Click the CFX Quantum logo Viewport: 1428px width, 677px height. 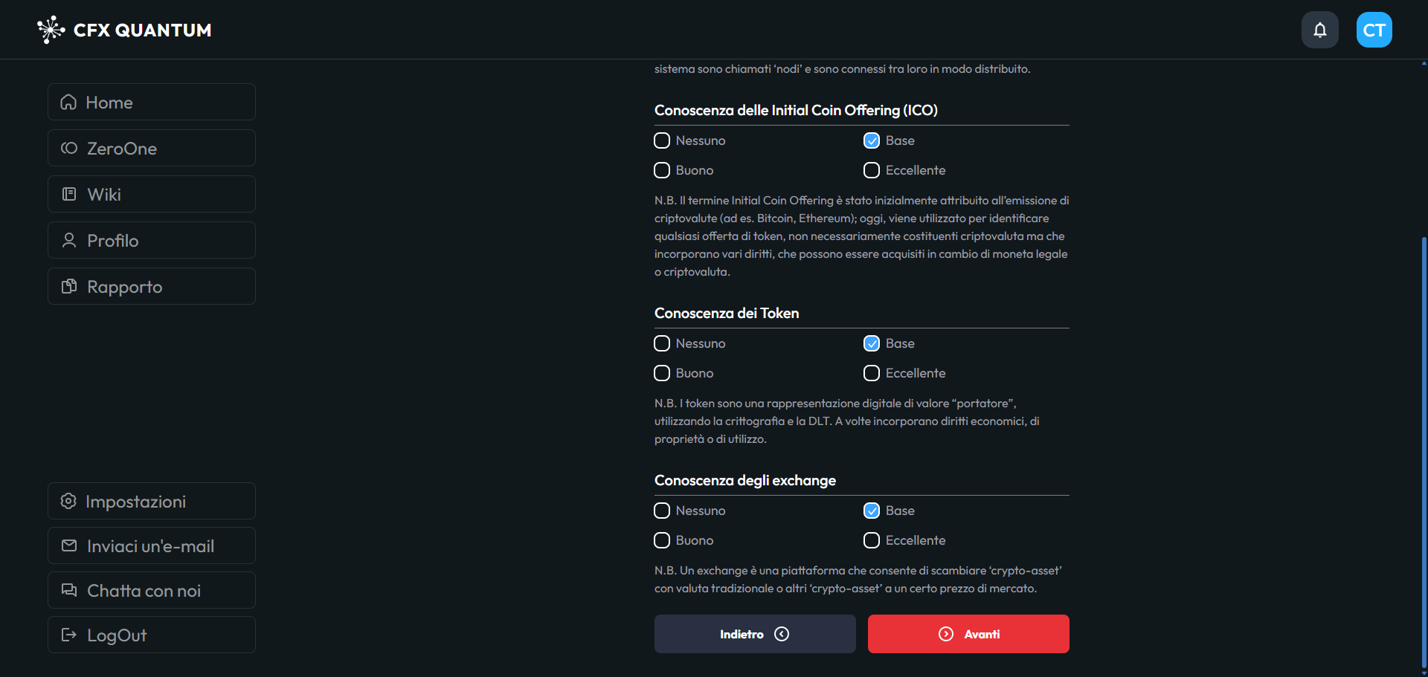coord(124,30)
